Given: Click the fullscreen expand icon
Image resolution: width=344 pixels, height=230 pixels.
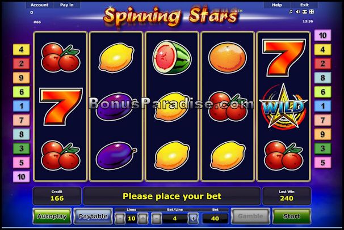Looking at the screenshot, I should point(311,12).
